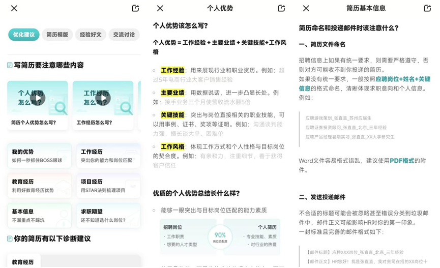Screen dimensions: 440x268
Task: Click formula line 个人优势 = 工作经验 + 主要业绩
Action: pos(219,47)
